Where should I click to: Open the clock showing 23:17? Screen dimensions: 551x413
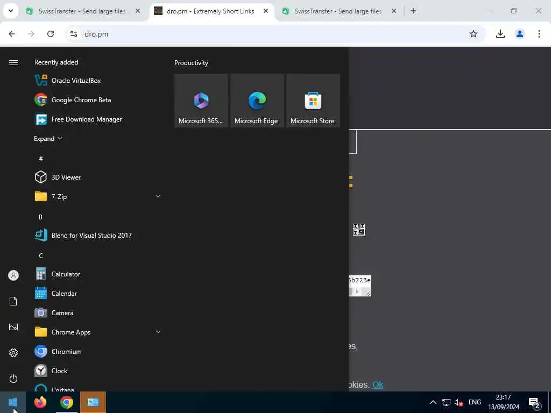coord(503,402)
